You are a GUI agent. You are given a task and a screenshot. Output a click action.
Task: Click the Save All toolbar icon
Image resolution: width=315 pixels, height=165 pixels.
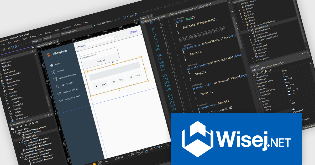[16, 47]
